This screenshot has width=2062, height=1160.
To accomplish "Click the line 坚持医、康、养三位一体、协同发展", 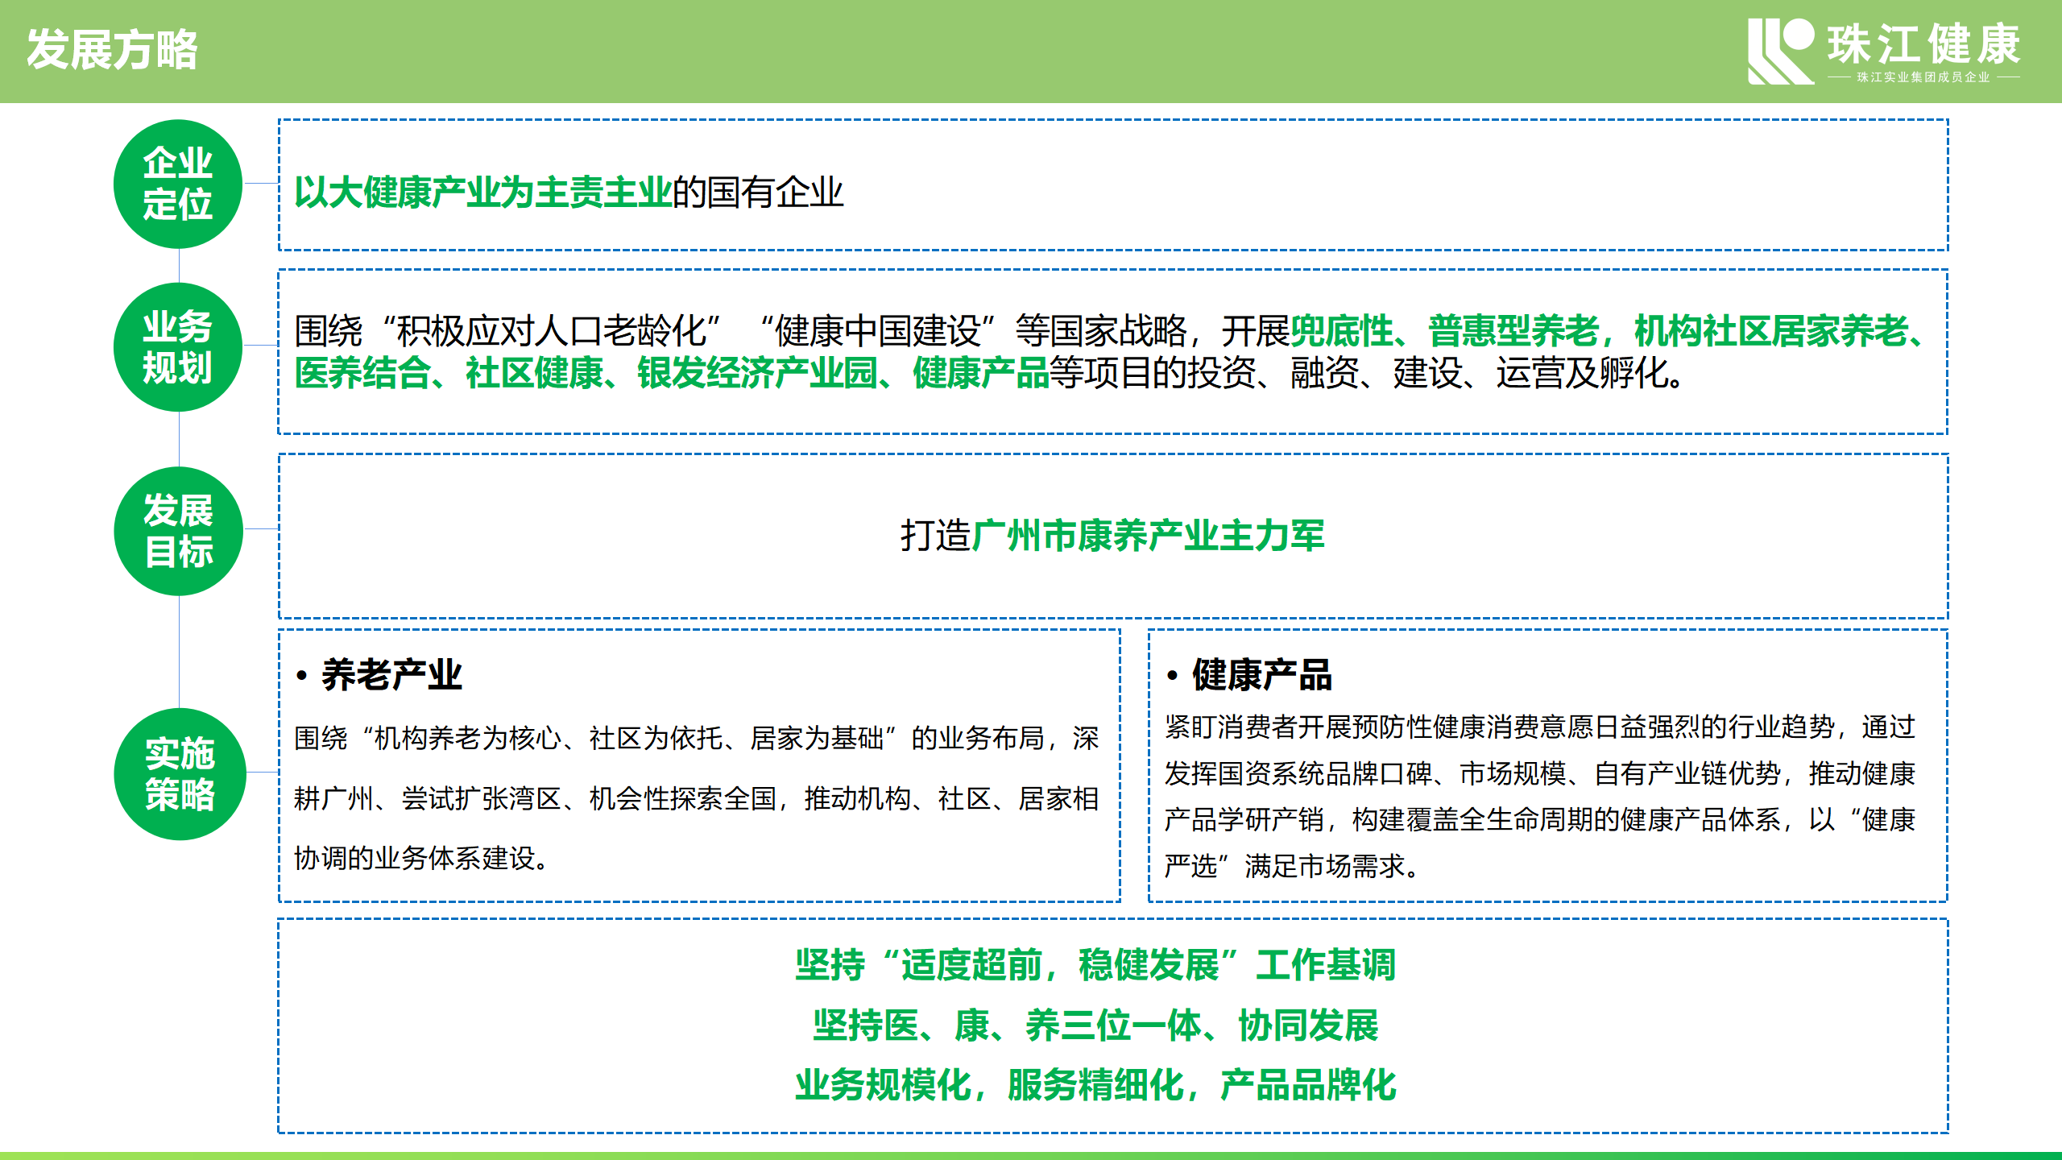I will [x=1095, y=1025].
